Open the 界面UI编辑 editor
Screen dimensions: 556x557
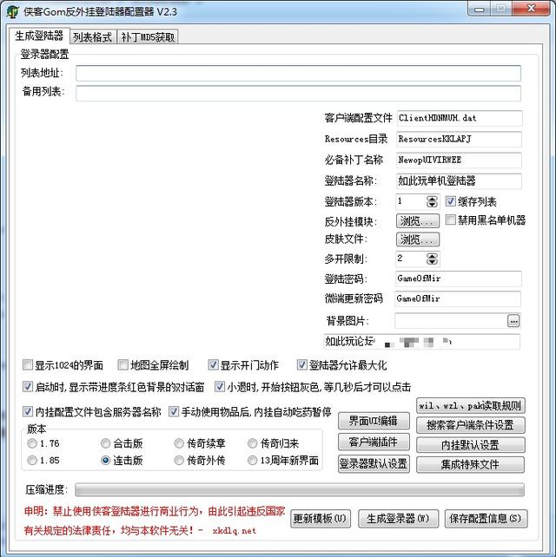374,421
